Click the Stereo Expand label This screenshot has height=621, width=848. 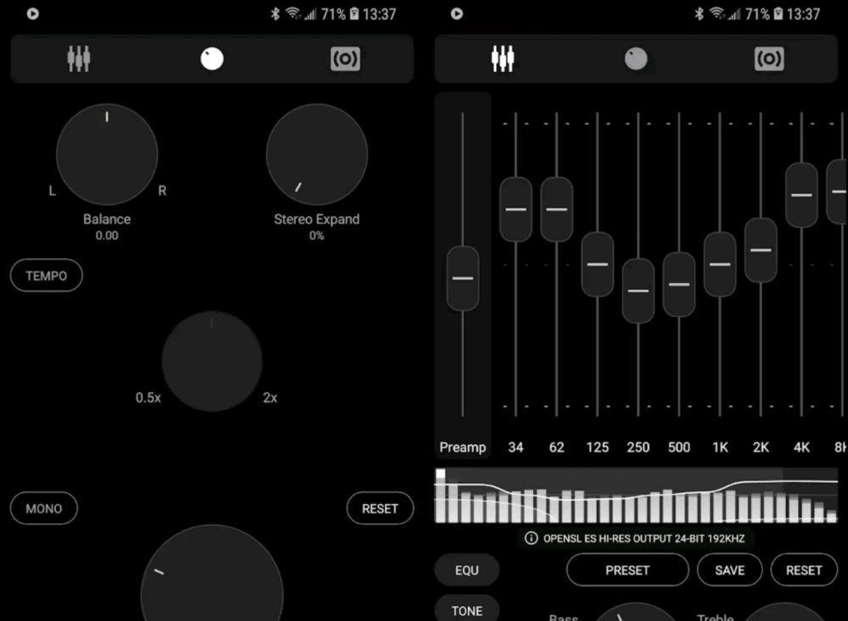[317, 219]
